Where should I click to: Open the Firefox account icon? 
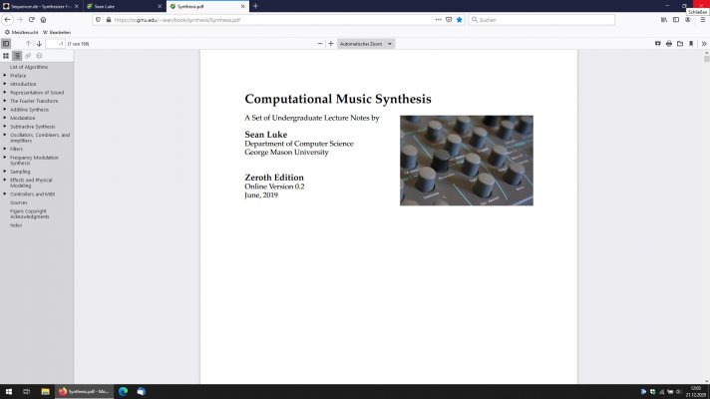point(688,20)
